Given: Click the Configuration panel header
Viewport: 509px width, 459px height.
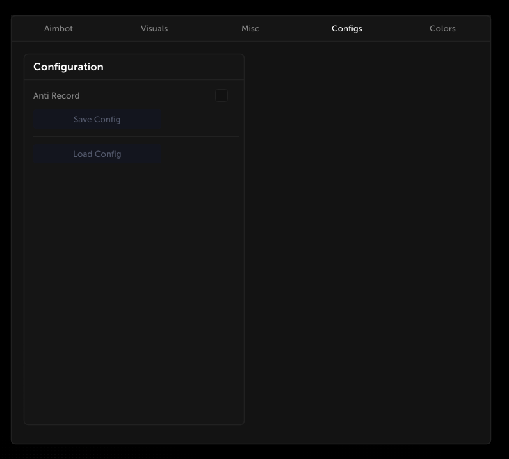Looking at the screenshot, I should [69, 67].
